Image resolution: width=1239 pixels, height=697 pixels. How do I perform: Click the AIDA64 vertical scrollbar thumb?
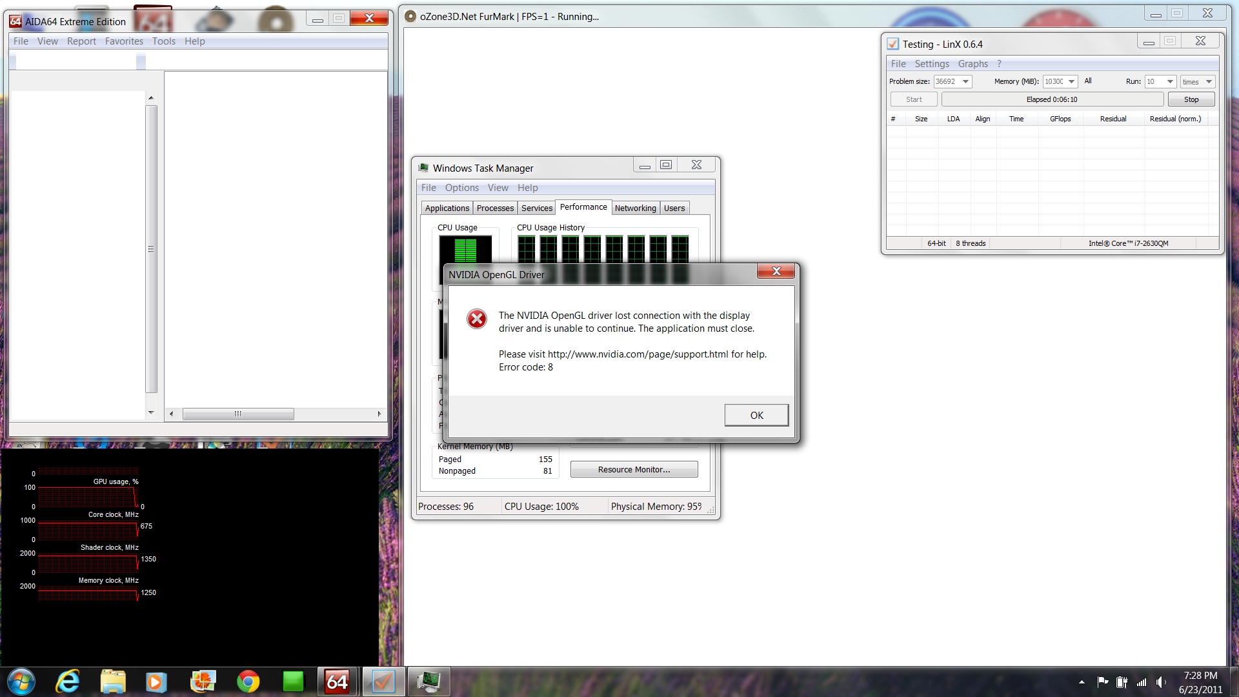tap(151, 249)
